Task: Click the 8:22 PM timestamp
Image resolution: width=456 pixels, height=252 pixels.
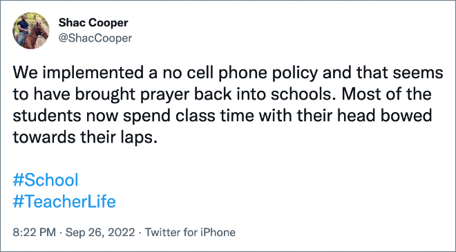Action: (x=35, y=233)
